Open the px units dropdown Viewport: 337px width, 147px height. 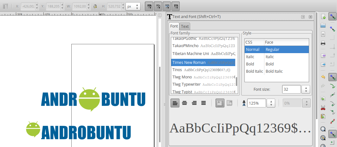pyautogui.click(x=133, y=6)
